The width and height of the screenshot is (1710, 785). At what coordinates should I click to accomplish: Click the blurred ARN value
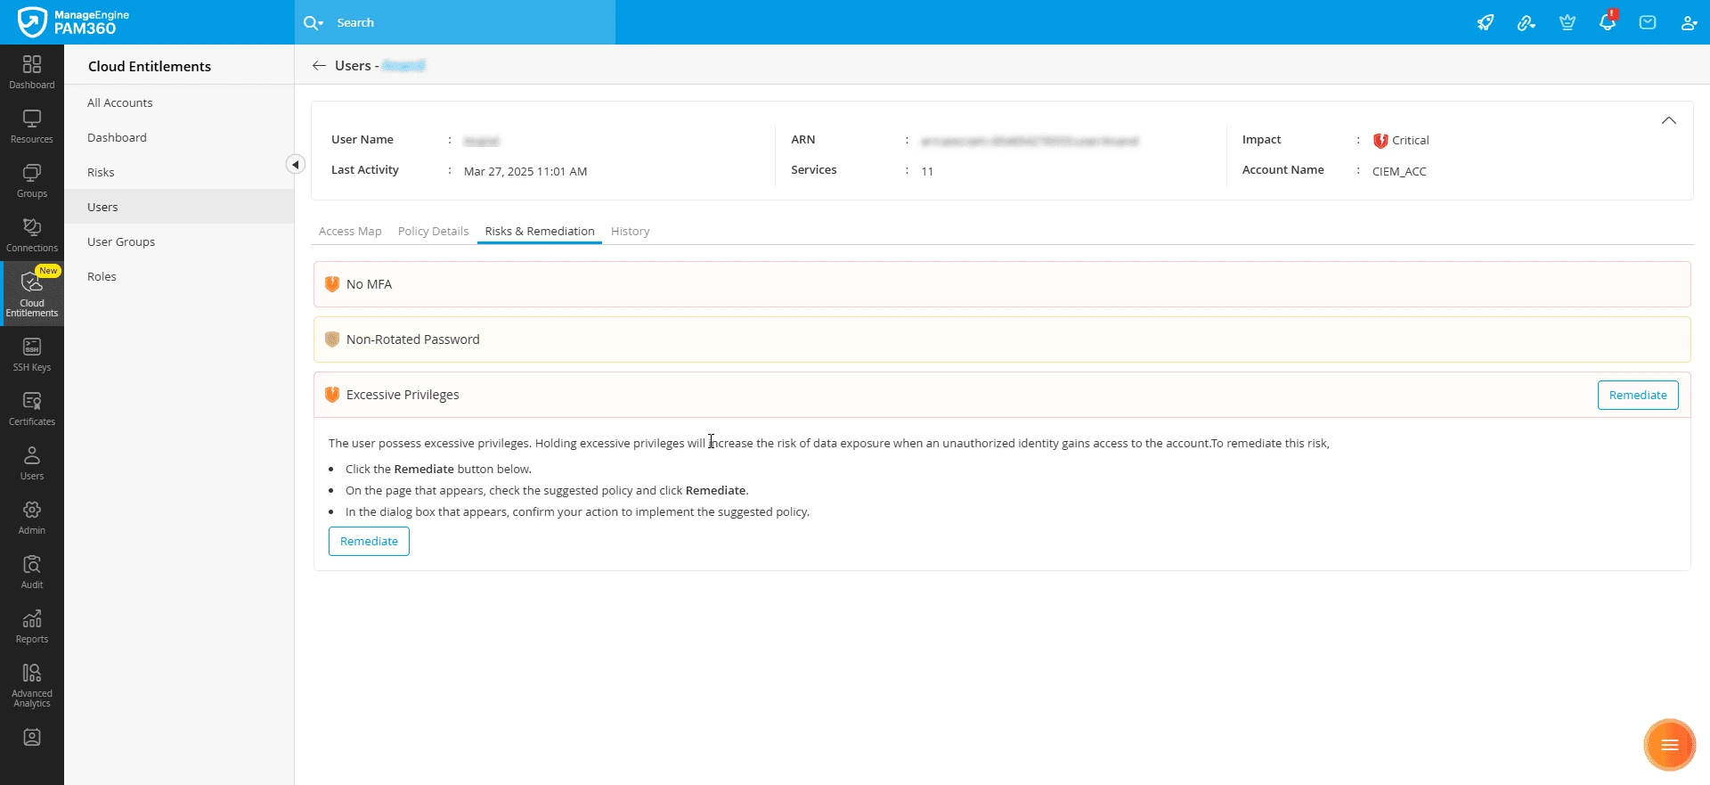(1030, 141)
